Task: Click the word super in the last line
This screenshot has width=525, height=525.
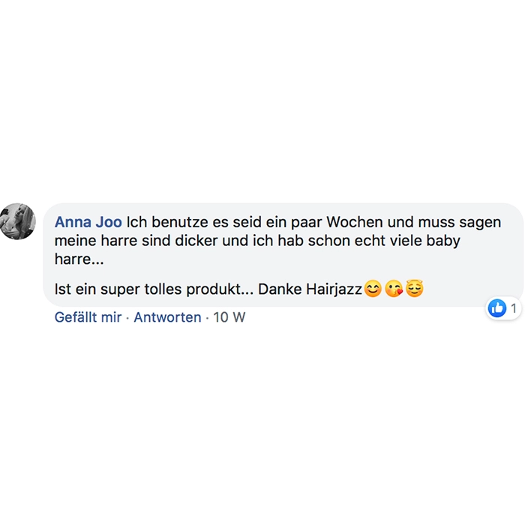Action: (120, 290)
